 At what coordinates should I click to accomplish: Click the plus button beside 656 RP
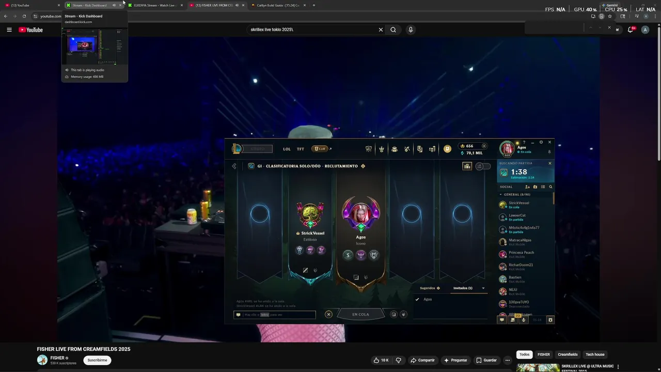[x=484, y=146]
